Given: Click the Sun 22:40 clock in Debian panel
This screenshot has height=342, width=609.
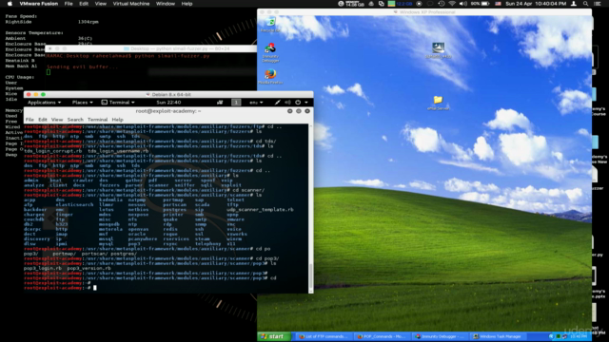Looking at the screenshot, I should click(x=168, y=103).
